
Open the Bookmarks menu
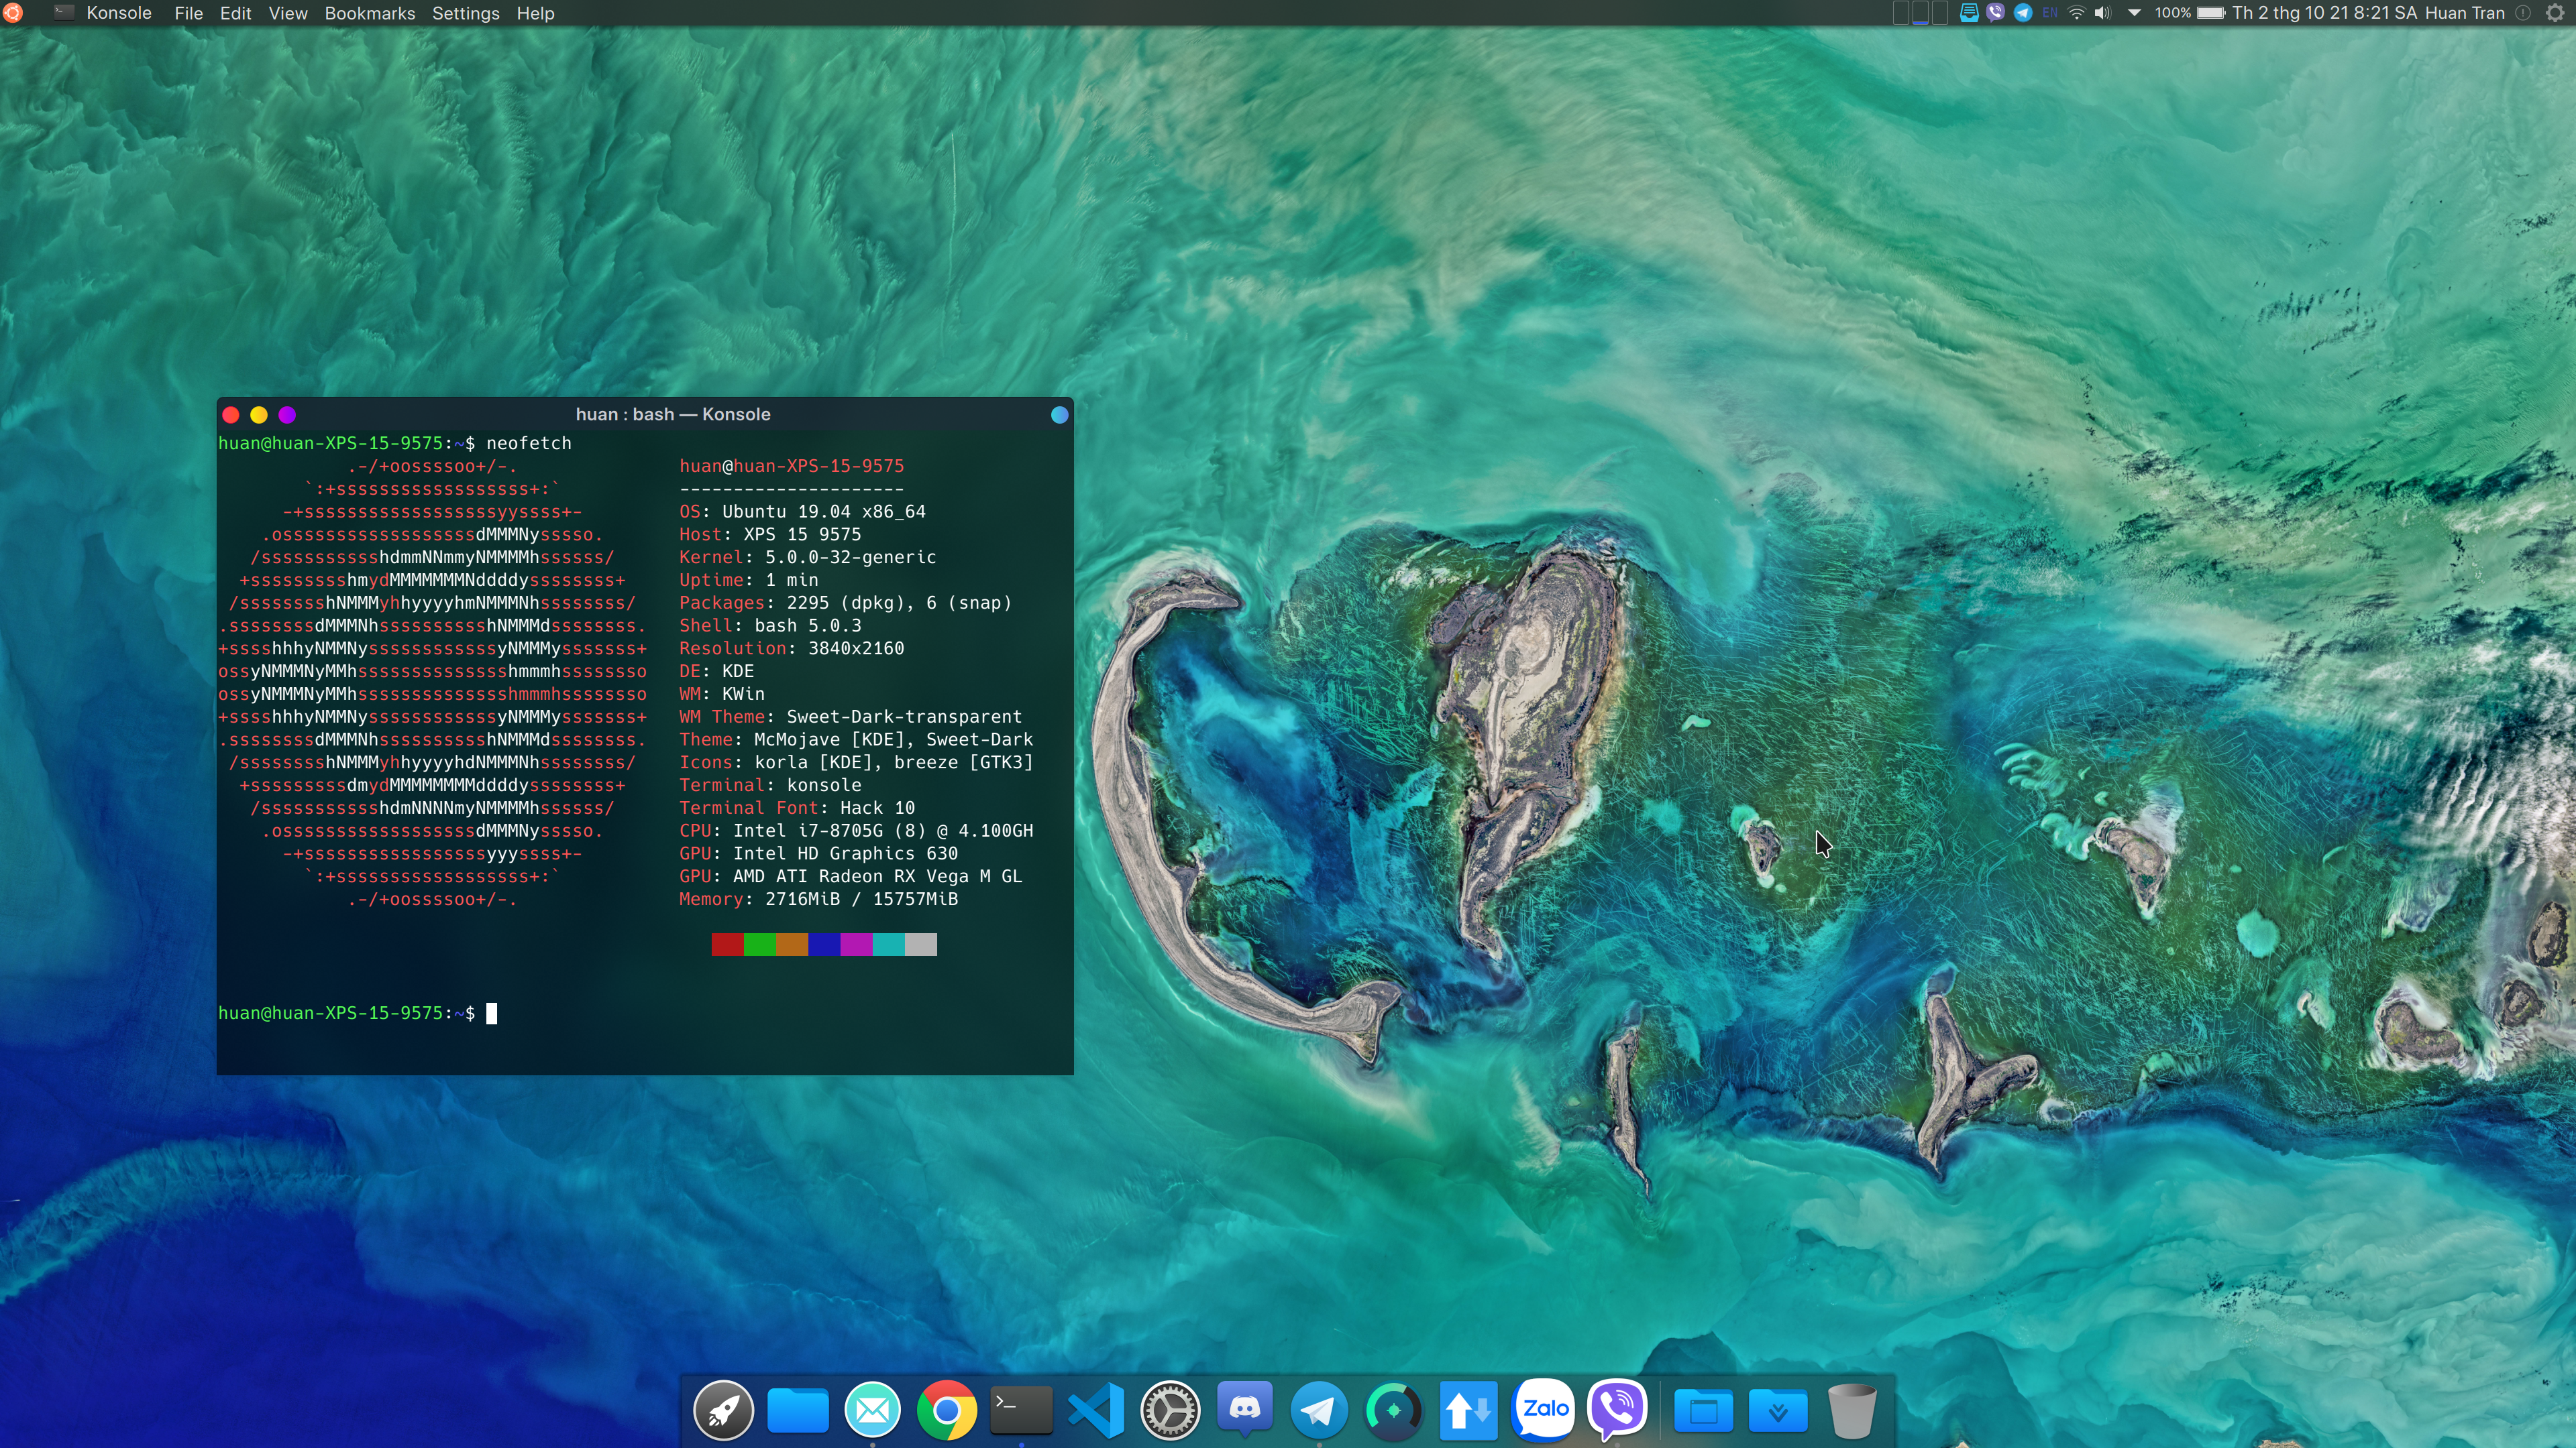coord(369,13)
